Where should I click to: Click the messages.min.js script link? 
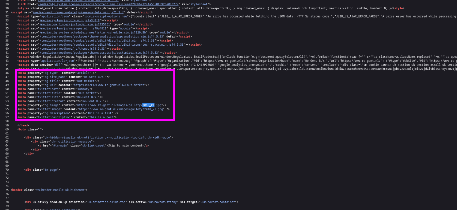pyautogui.click(x=73, y=28)
